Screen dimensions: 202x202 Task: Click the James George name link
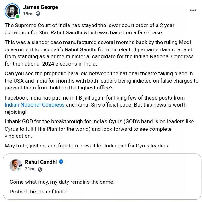pyautogui.click(x=40, y=7)
